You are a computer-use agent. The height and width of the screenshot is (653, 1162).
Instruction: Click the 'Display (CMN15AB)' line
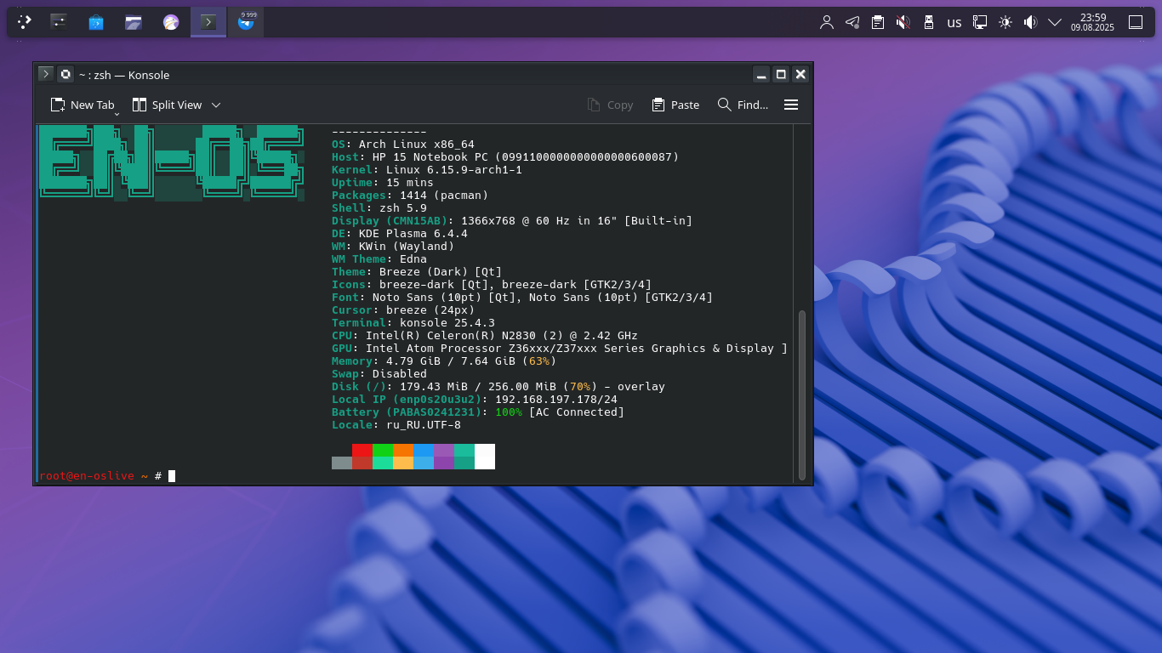point(512,221)
